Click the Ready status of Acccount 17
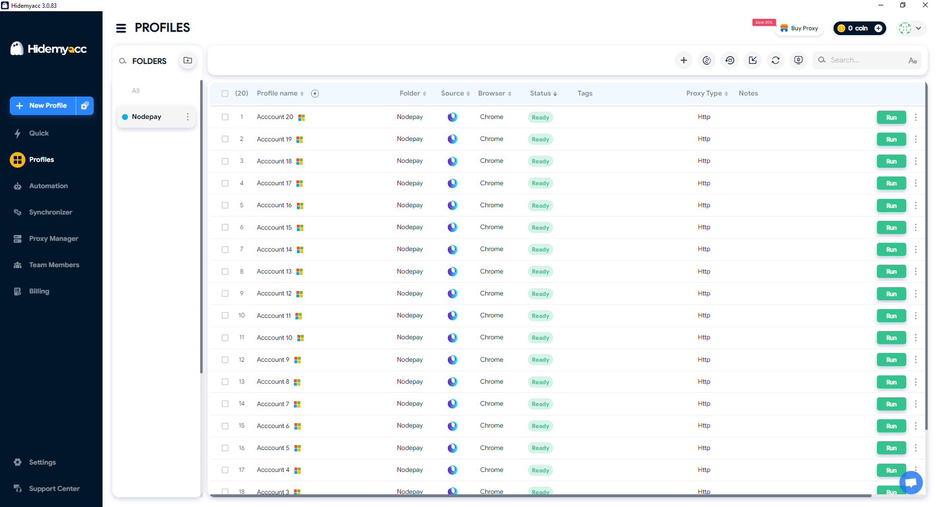 pos(540,183)
